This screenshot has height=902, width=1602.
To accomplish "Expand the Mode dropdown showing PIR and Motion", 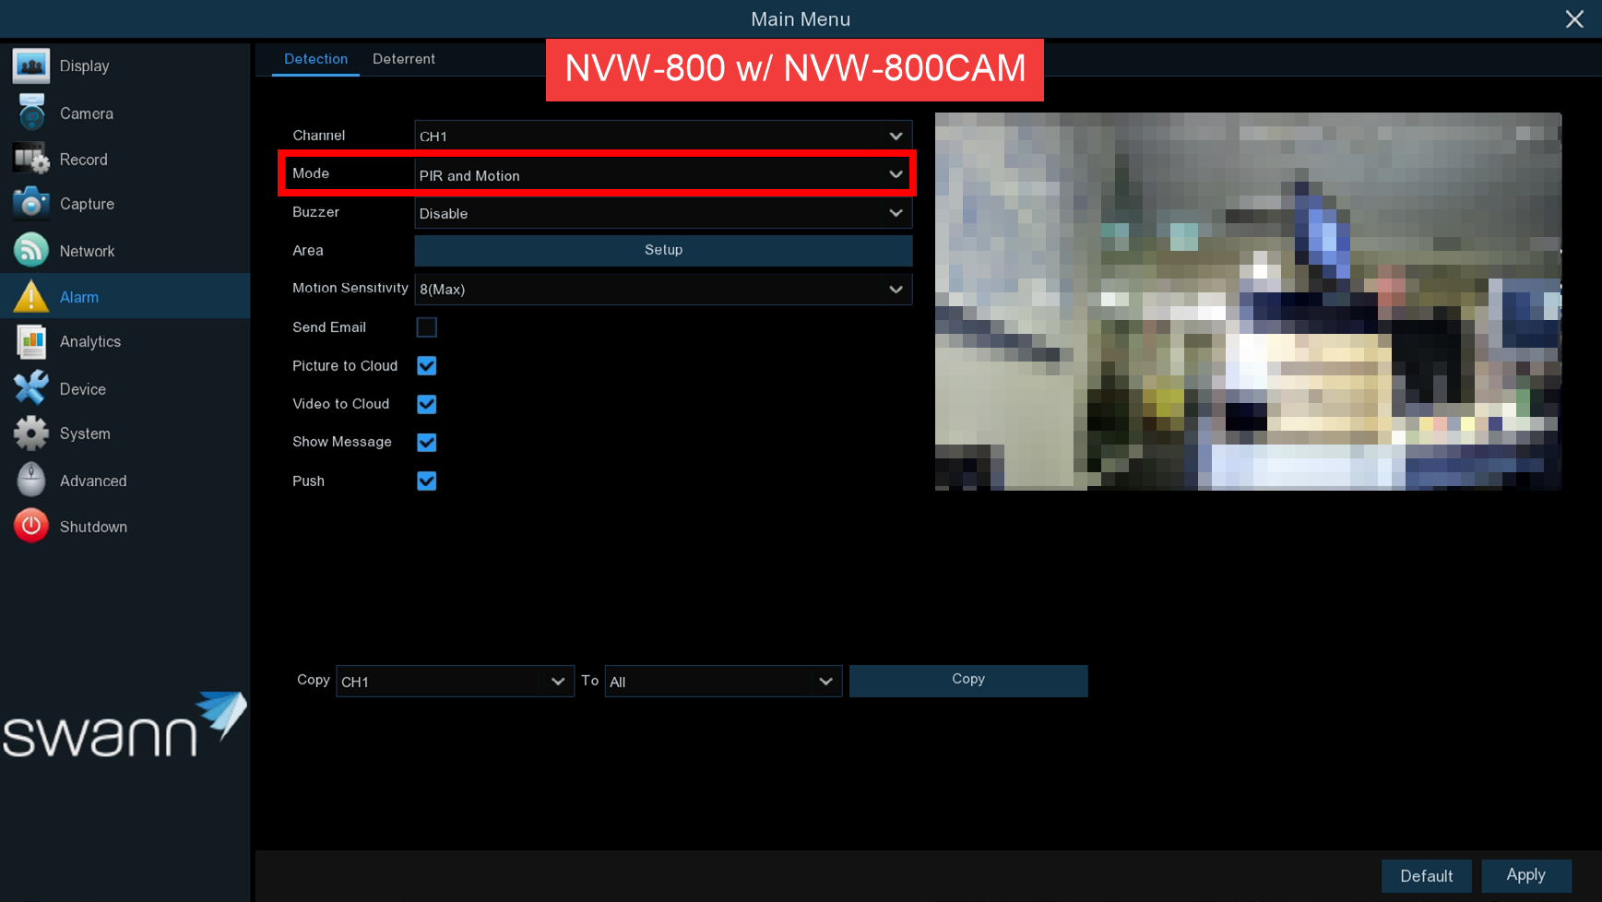I will point(662,175).
